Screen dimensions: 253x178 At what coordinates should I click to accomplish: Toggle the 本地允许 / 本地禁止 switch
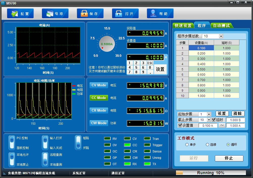pyautogui.click(x=12, y=159)
